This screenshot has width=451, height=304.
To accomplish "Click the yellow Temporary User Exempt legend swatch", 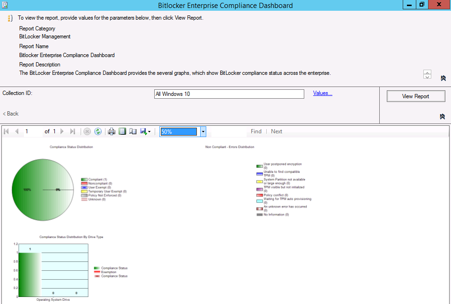I will click(x=84, y=191).
